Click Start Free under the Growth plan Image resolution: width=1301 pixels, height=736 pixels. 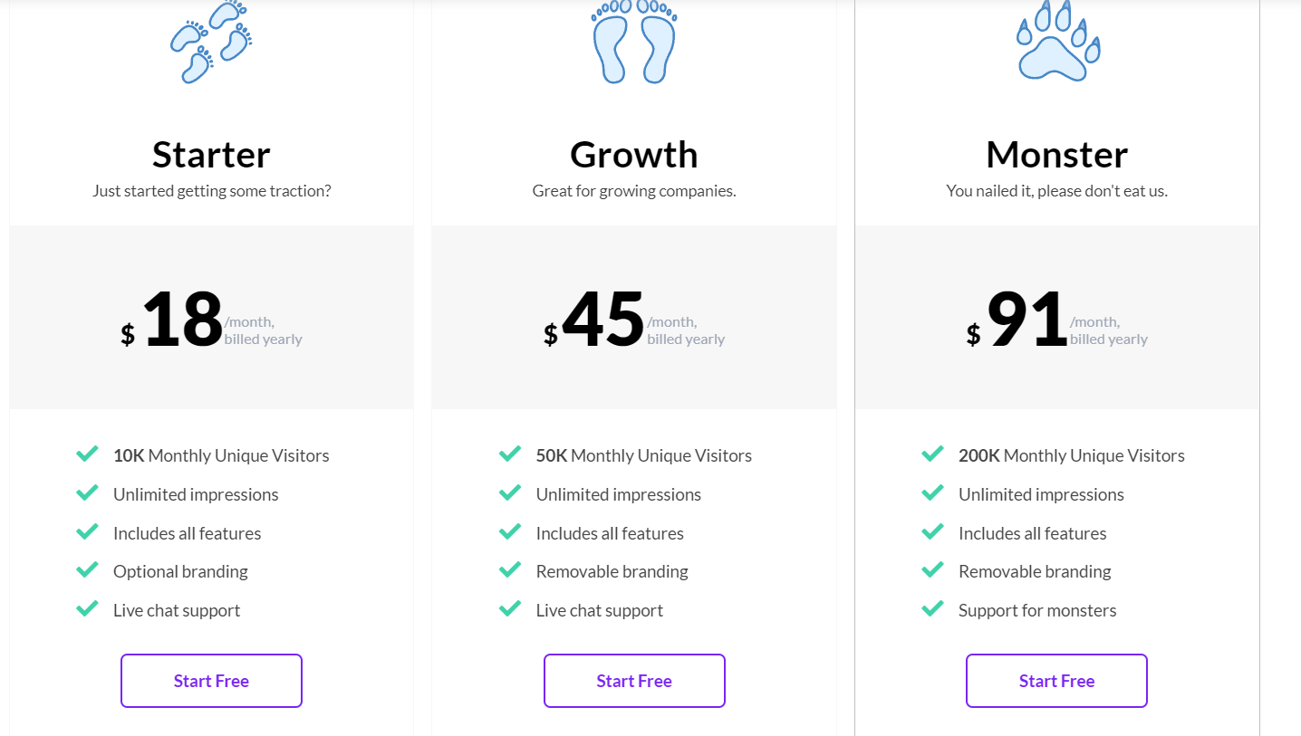634,680
